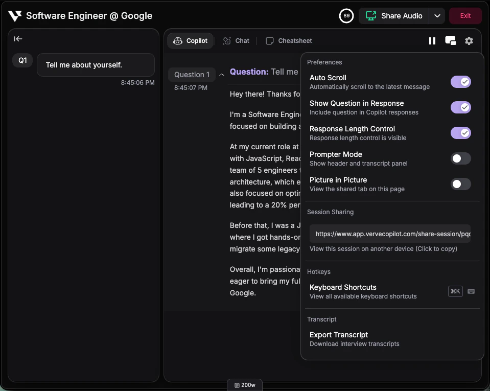Collapse Question 1 with its chevron

(x=221, y=74)
